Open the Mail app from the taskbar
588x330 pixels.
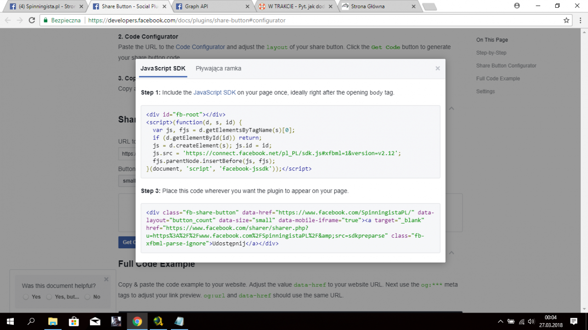point(95,321)
